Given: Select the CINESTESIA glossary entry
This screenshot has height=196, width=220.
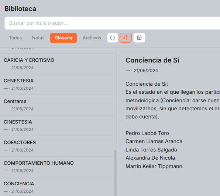Looking at the screenshot, I should 57,125.
